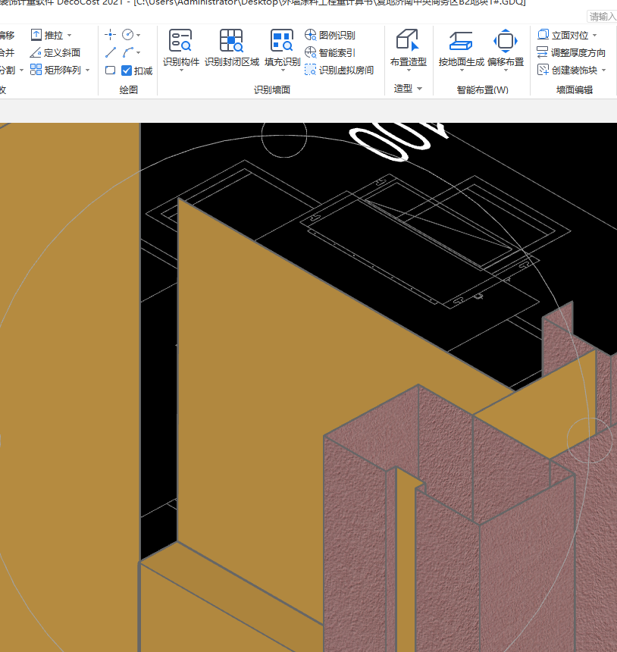
Task: Expand the 分割 dropdown arrow
Action: (x=22, y=71)
